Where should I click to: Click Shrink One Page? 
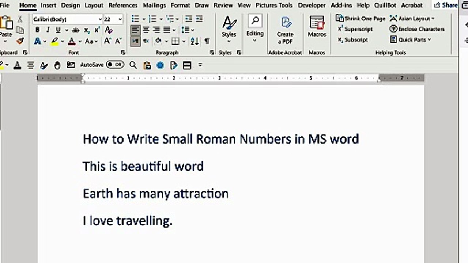(x=361, y=18)
